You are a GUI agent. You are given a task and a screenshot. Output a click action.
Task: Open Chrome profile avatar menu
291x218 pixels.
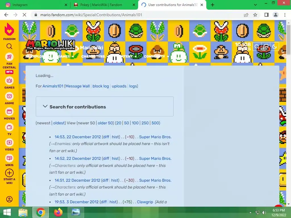[x=276, y=15]
